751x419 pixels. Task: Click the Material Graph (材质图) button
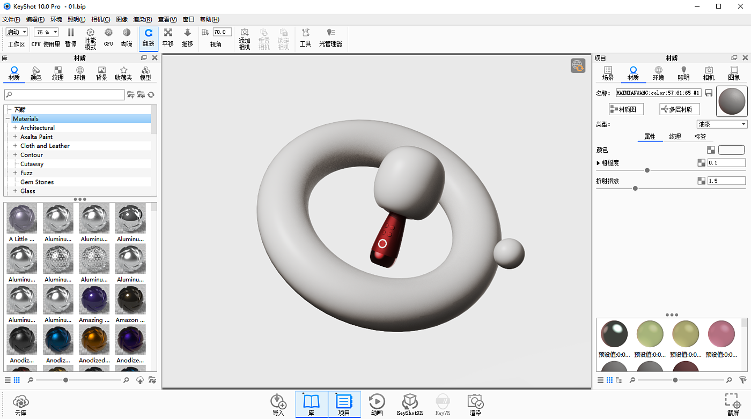(626, 109)
